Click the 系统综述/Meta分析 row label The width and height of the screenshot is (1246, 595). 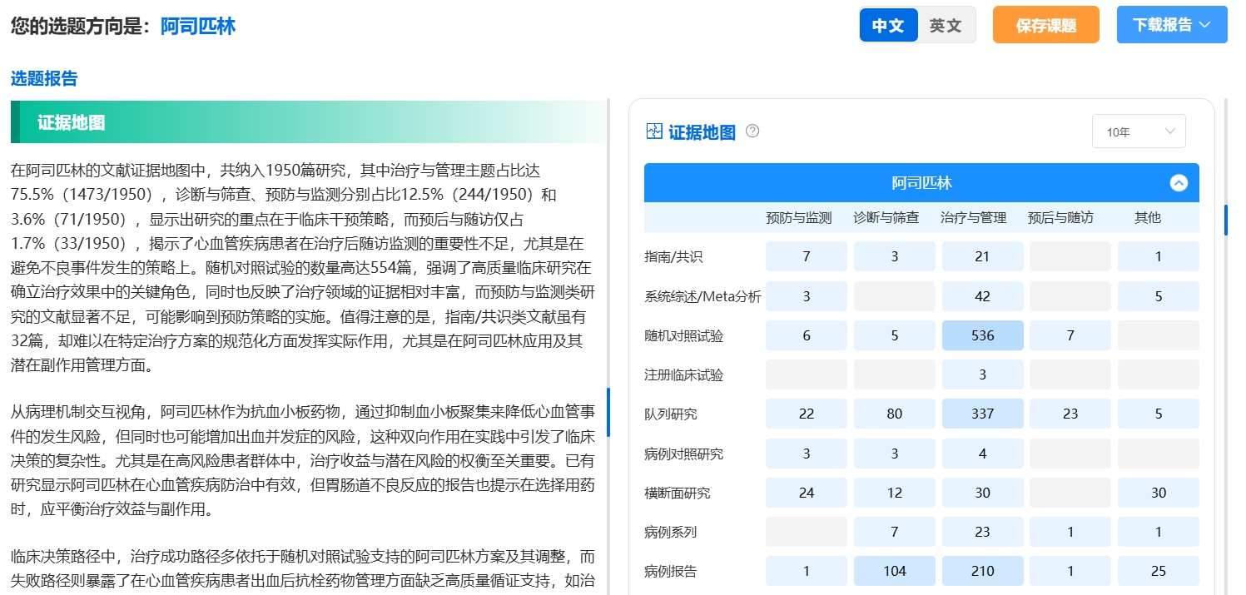point(702,296)
